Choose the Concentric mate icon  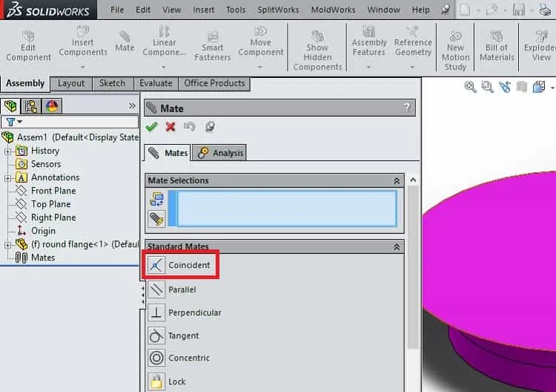pos(156,358)
